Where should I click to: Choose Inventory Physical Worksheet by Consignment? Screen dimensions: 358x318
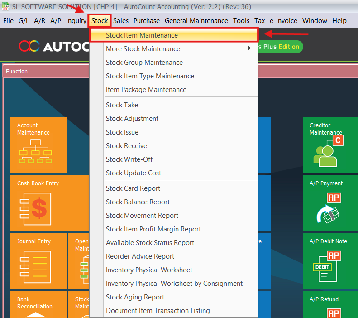click(x=174, y=284)
